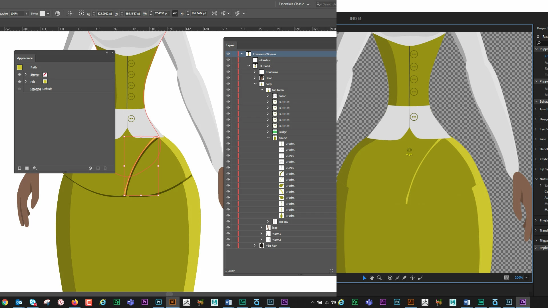Hide the Head layer
Screen dimensions: 548x308
coord(228,78)
